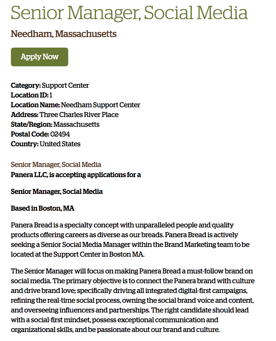
Task: Click the Country: United States line
Action: click(x=46, y=144)
